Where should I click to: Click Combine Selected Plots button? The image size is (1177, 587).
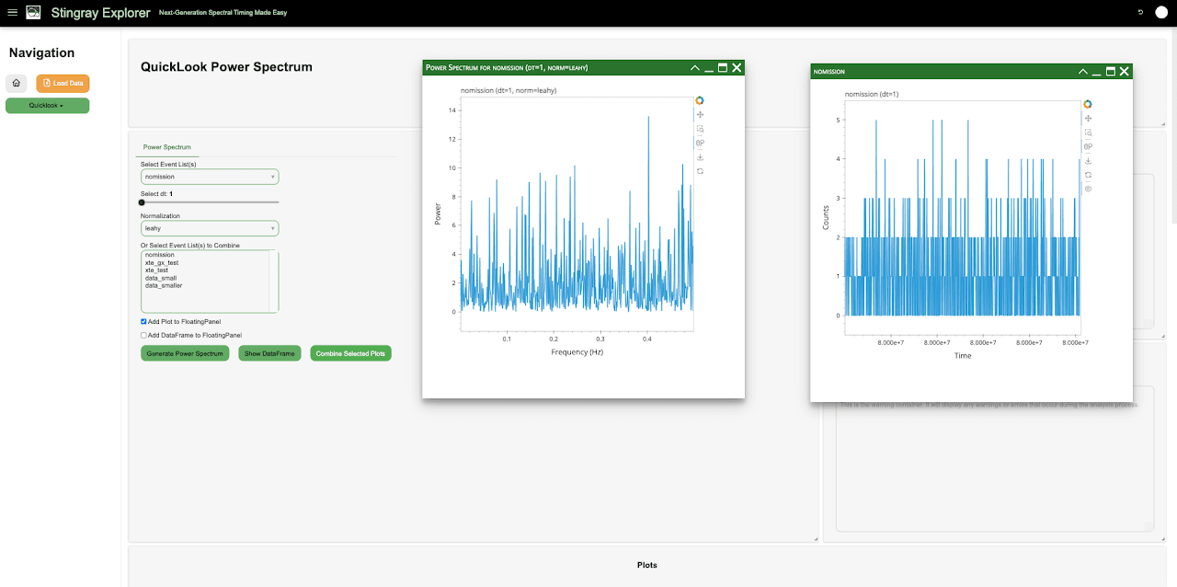click(350, 353)
